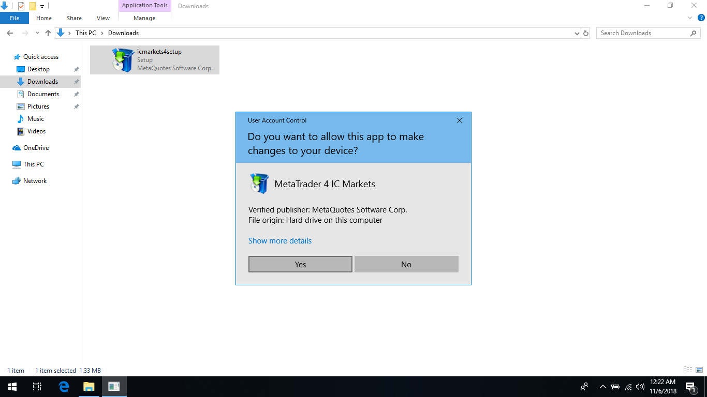Show hidden system tray icons
This screenshot has width=707, height=397.
[x=602, y=387]
